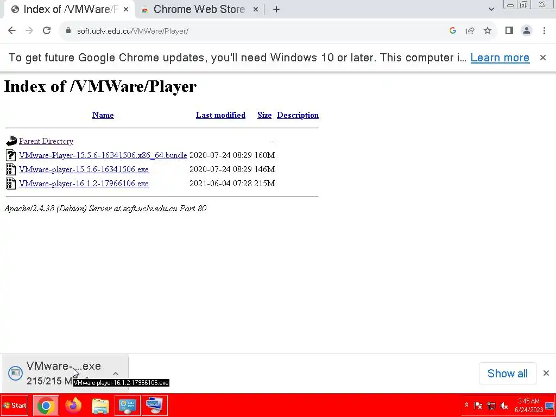556x417 pixels.
Task: Open the tab search dropdown arrow
Action: 491,9
